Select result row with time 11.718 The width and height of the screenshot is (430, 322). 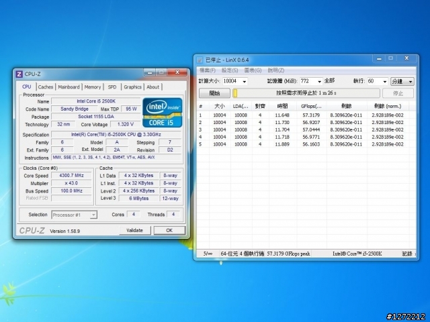coord(306,137)
